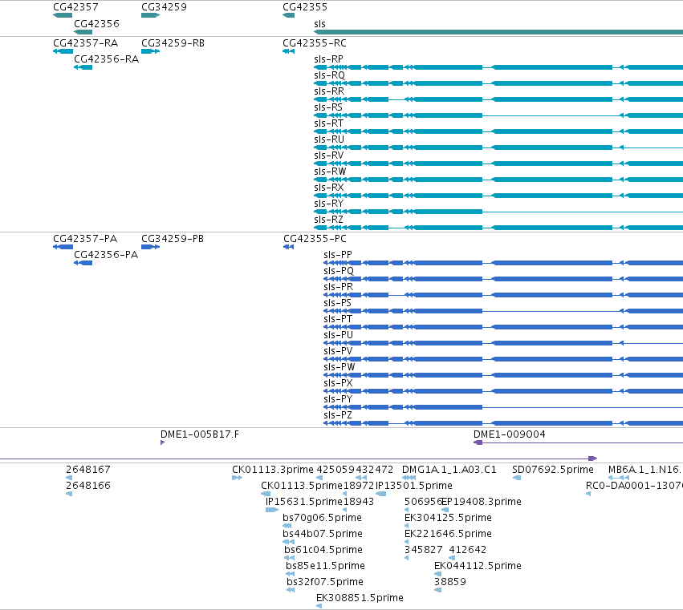Click the sls-PT protein label

pyautogui.click(x=338, y=319)
